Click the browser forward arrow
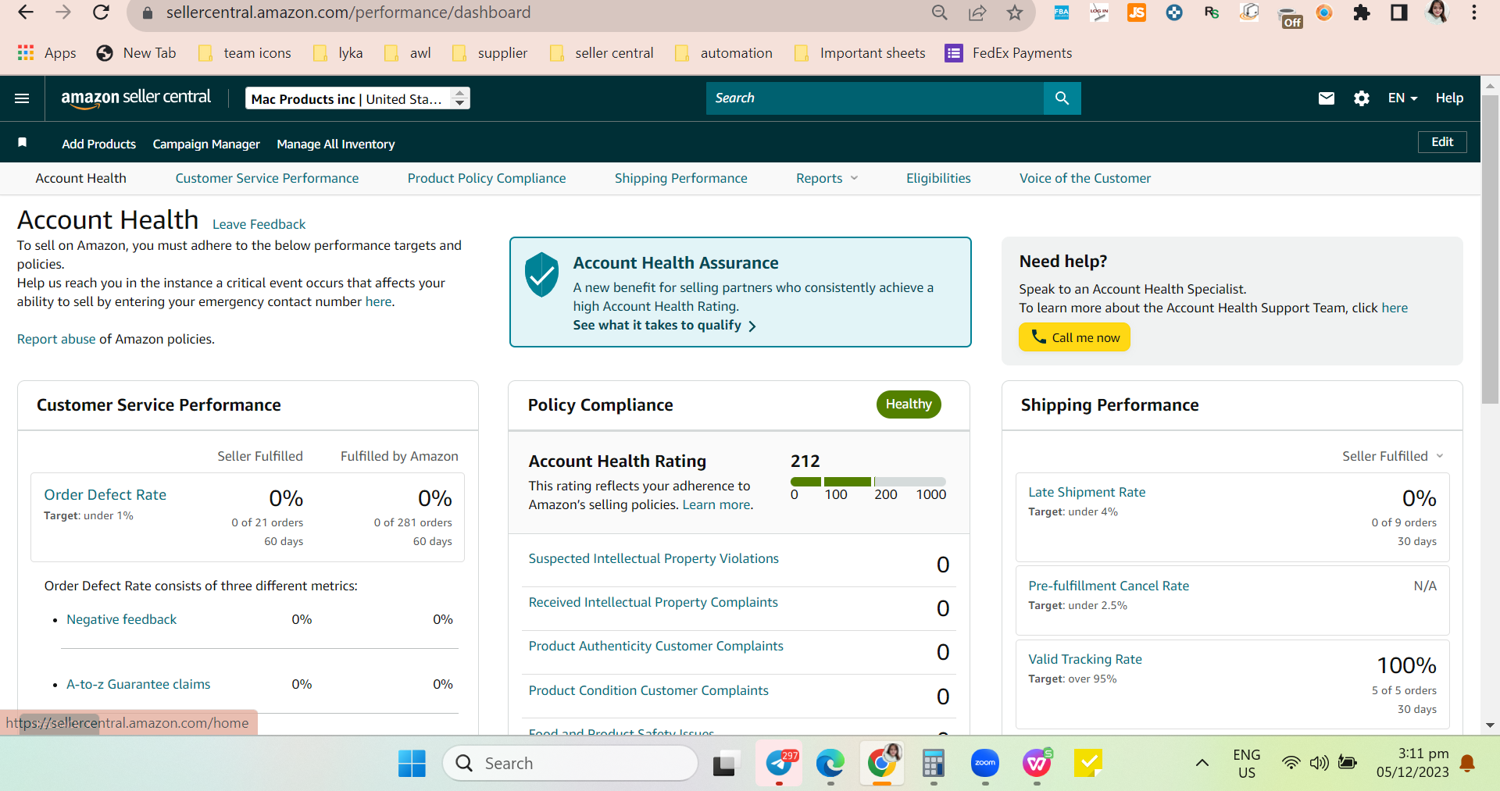Image resolution: width=1500 pixels, height=791 pixels. (x=63, y=12)
